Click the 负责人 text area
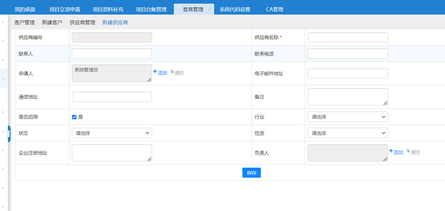 348,153
